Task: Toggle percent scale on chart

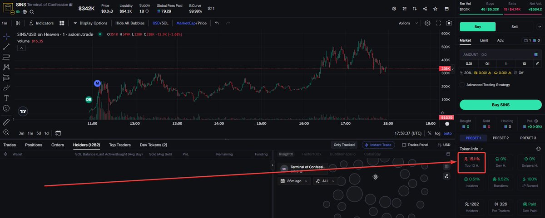Action: (x=429, y=133)
